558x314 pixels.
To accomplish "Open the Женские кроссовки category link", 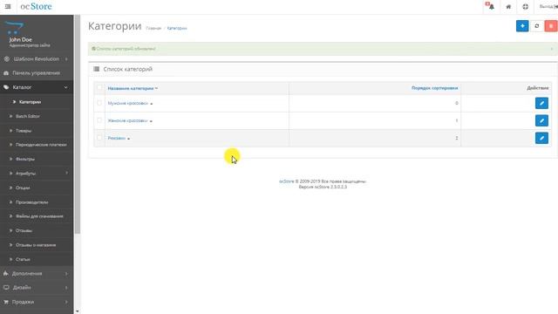I will (127, 120).
